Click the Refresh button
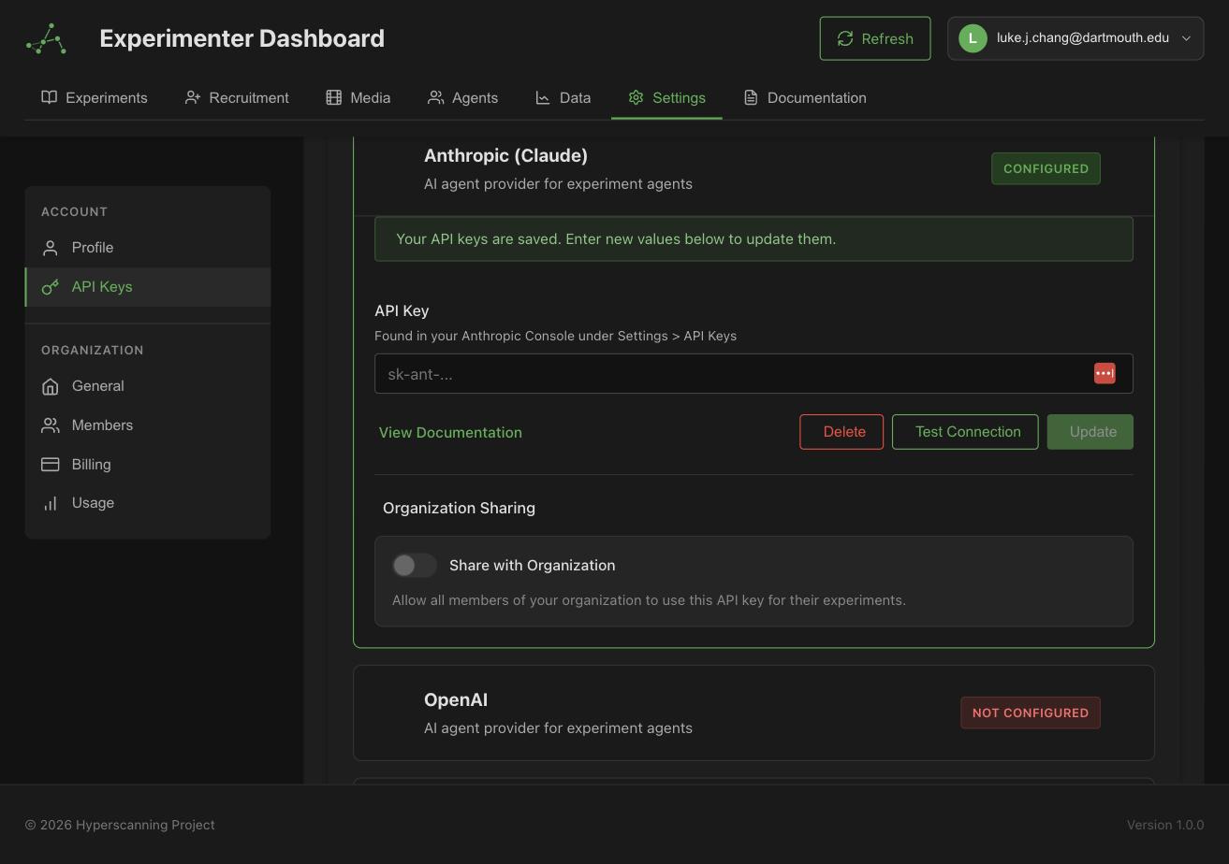 (875, 38)
